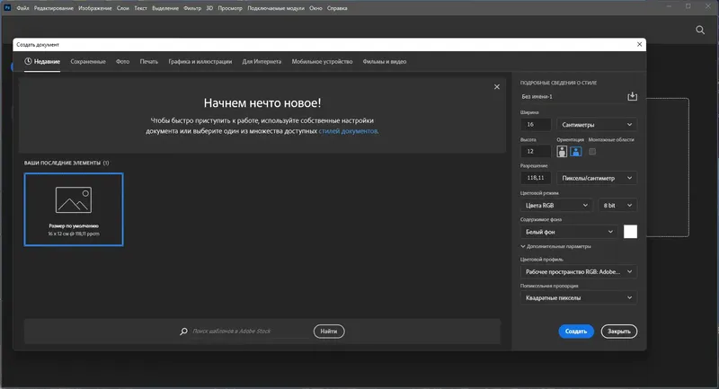Open the width units dropdown Сантиметры
The image size is (719, 389).
pos(597,125)
